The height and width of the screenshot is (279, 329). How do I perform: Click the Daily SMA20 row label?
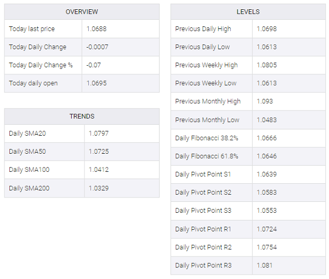29,133
